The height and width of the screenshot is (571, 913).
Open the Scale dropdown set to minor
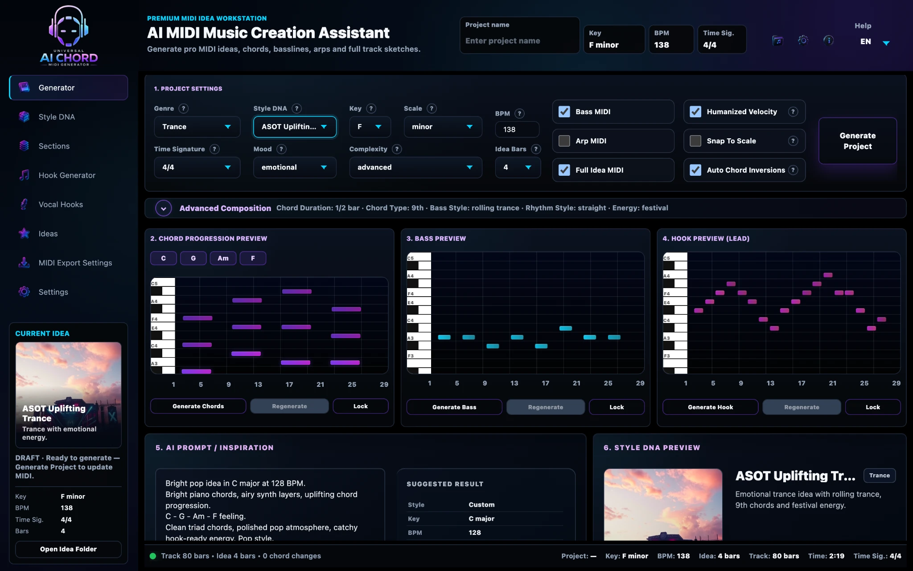click(x=443, y=127)
